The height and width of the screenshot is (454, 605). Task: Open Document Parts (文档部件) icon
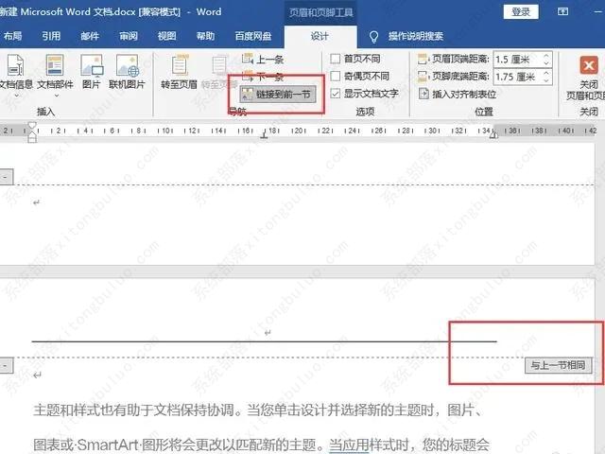coord(55,65)
